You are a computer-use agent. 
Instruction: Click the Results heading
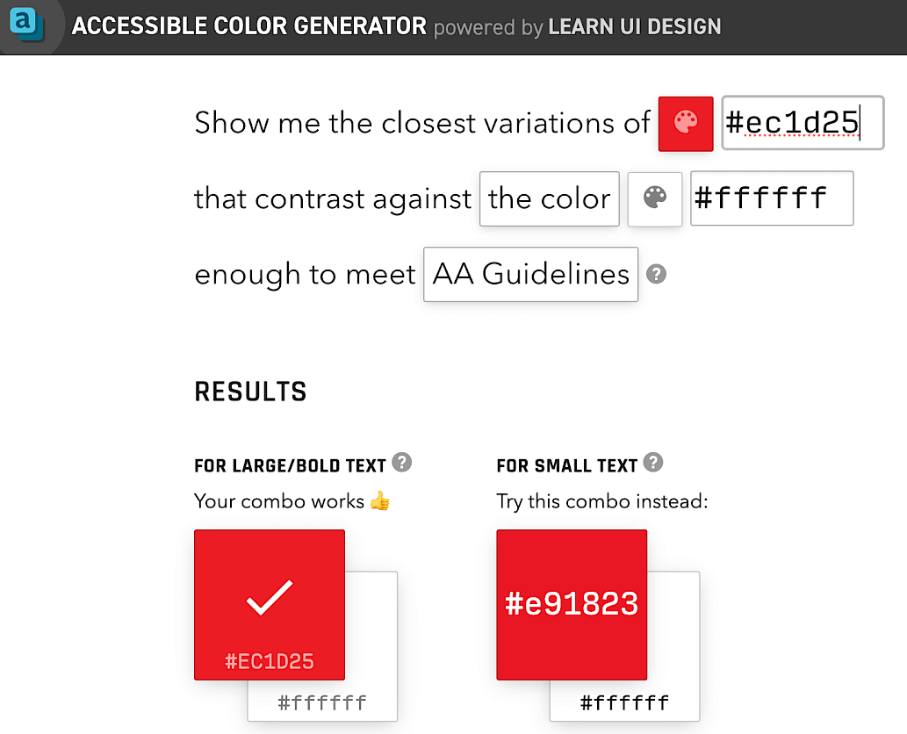click(x=250, y=392)
